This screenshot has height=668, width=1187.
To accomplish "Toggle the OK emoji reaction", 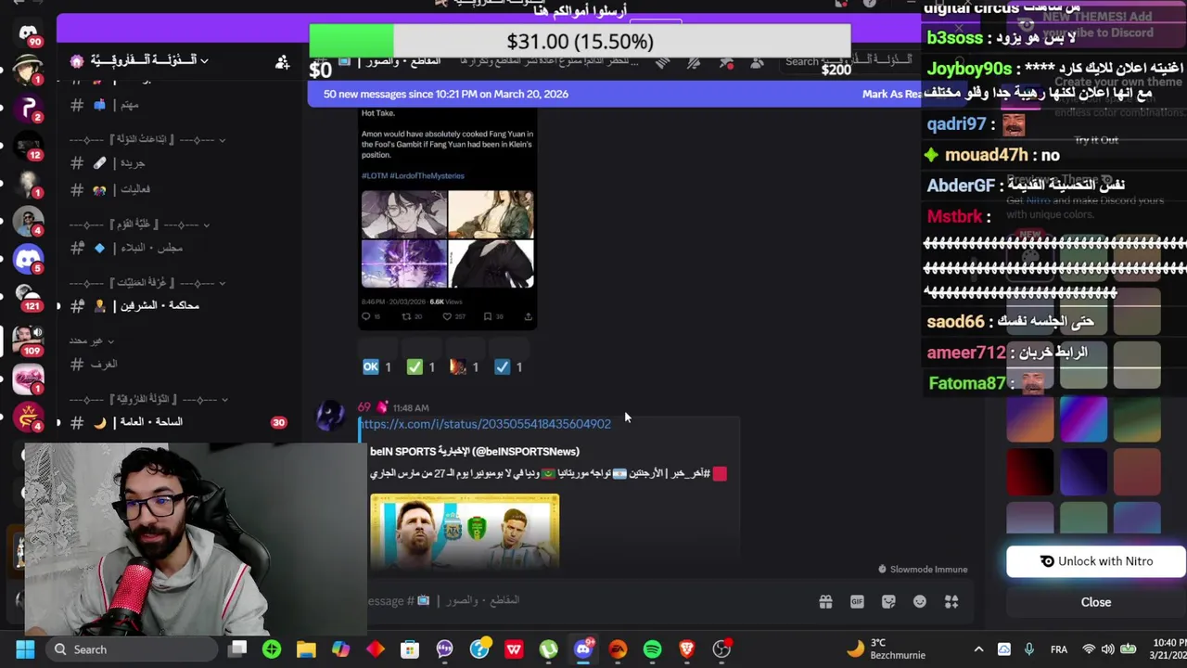I will [377, 367].
